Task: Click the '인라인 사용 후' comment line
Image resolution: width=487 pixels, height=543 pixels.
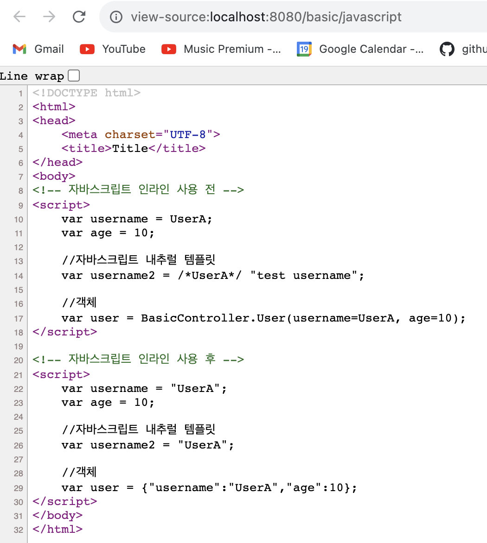Action: [138, 359]
